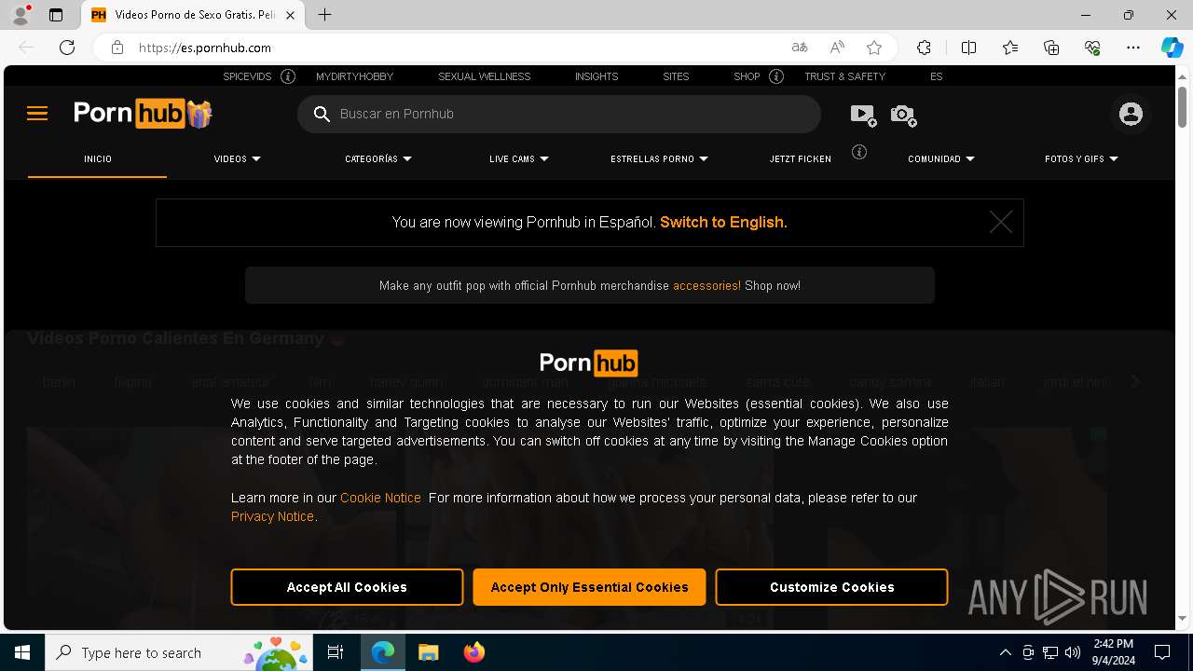Open Favorites list in Edge toolbar
The width and height of the screenshot is (1193, 671).
pyautogui.click(x=1010, y=48)
